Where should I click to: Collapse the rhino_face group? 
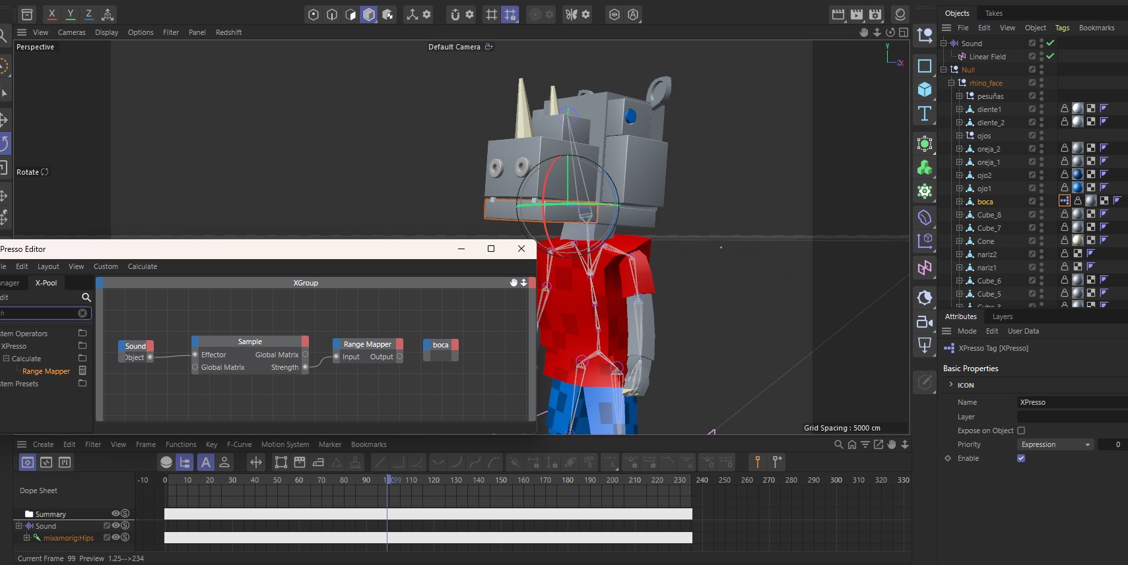[x=952, y=82]
